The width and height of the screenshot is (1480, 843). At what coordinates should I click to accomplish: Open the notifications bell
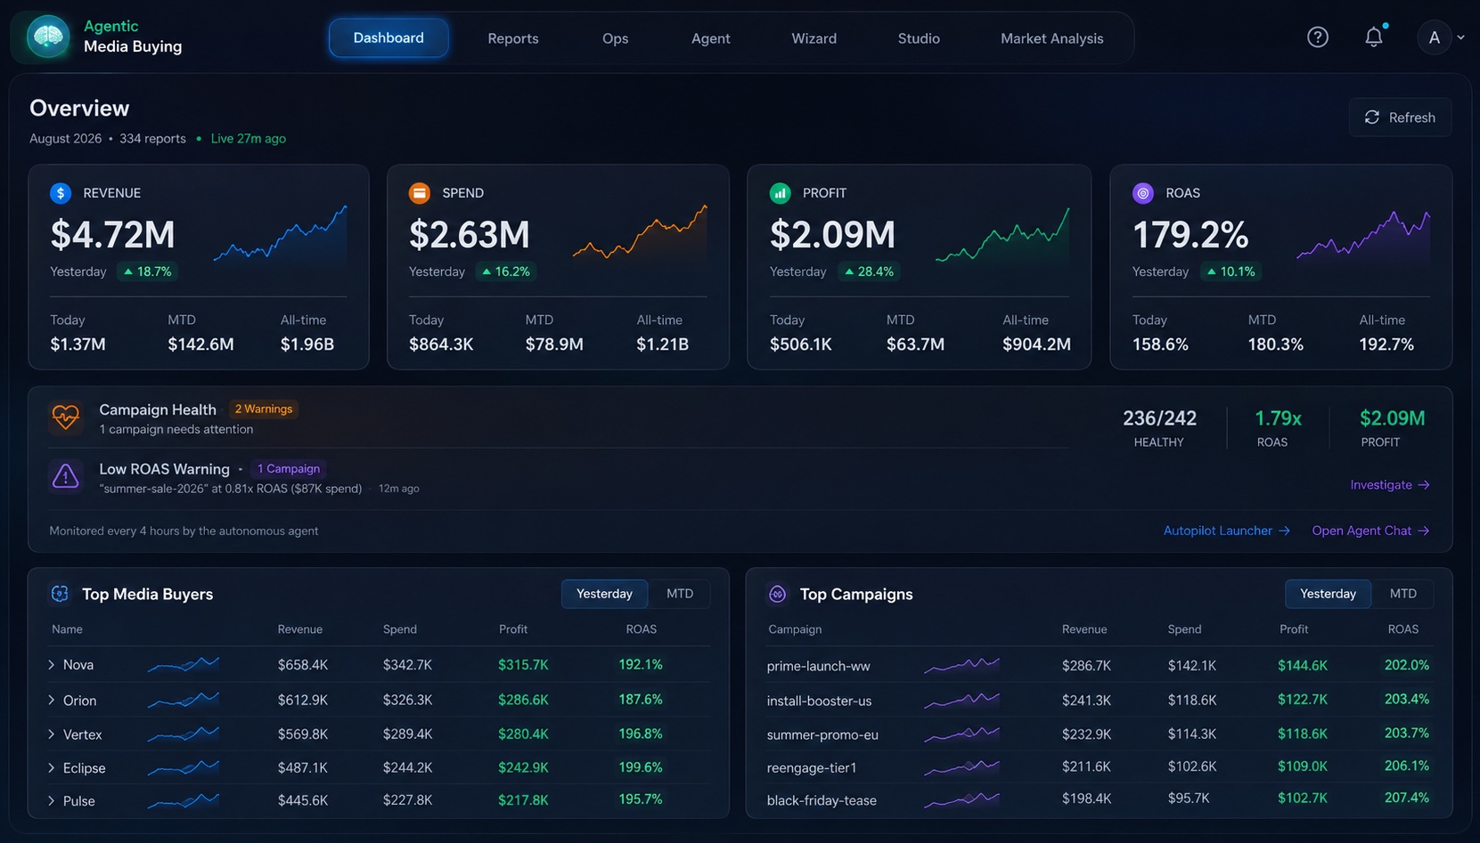[x=1374, y=37]
